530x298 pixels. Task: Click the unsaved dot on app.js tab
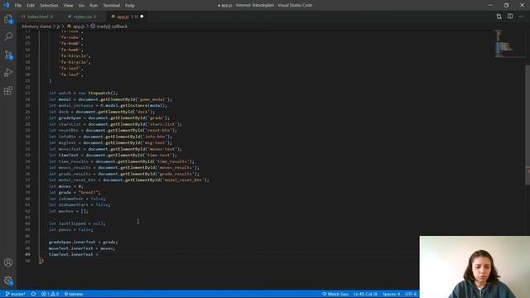[x=142, y=17]
